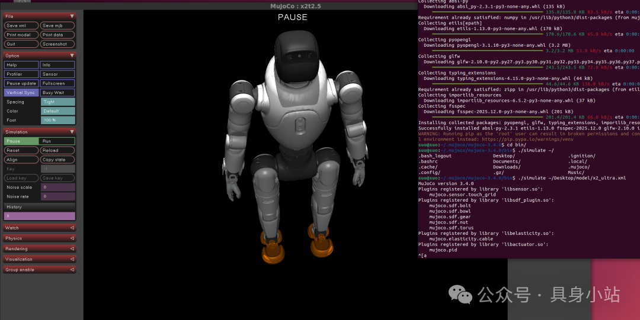This screenshot has width=640, height=320.
Task: Click 'Documents/' entry in terminal listing
Action: point(507,161)
